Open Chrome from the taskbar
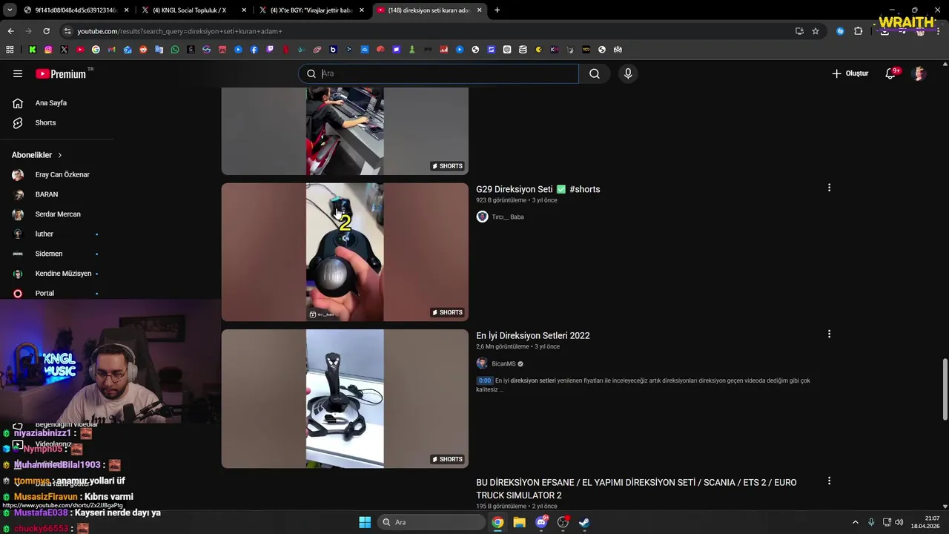Image resolution: width=949 pixels, height=534 pixels. coord(497,522)
